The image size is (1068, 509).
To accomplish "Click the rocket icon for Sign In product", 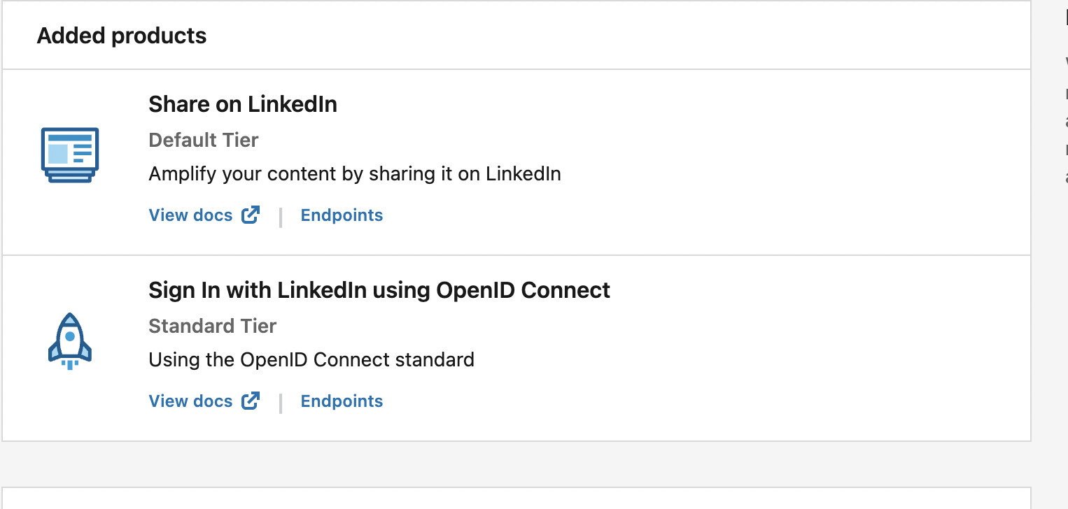I will tap(69, 341).
